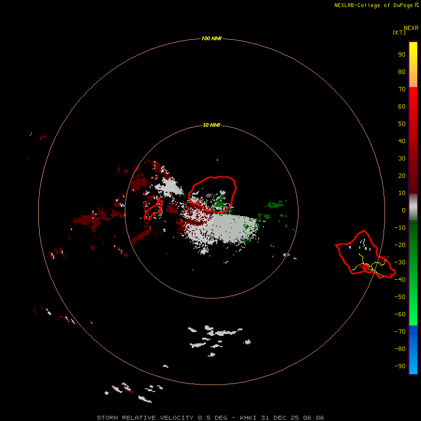
Task: Click the 60 knot scale label
Action: click(x=402, y=106)
